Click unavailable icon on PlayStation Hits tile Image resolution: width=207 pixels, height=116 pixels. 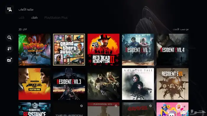coord(116,106)
